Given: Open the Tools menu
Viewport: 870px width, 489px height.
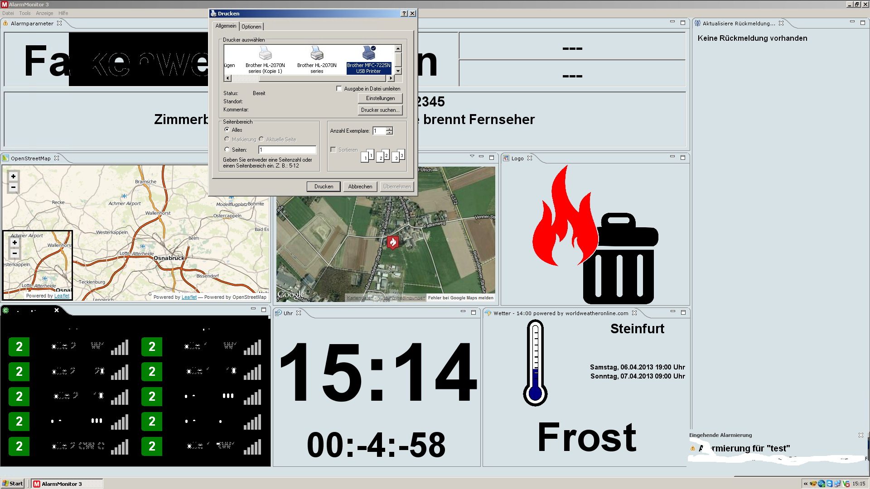Looking at the screenshot, I should 25,13.
